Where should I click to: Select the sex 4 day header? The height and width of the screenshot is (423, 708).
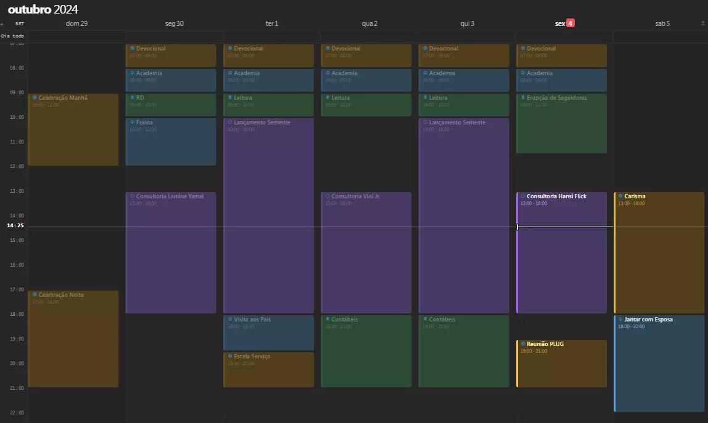pyautogui.click(x=564, y=23)
